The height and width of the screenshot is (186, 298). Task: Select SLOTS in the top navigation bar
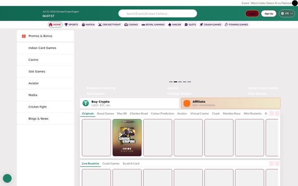click(x=190, y=25)
